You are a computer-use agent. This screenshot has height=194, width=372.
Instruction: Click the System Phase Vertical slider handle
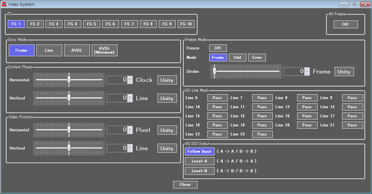(x=69, y=98)
